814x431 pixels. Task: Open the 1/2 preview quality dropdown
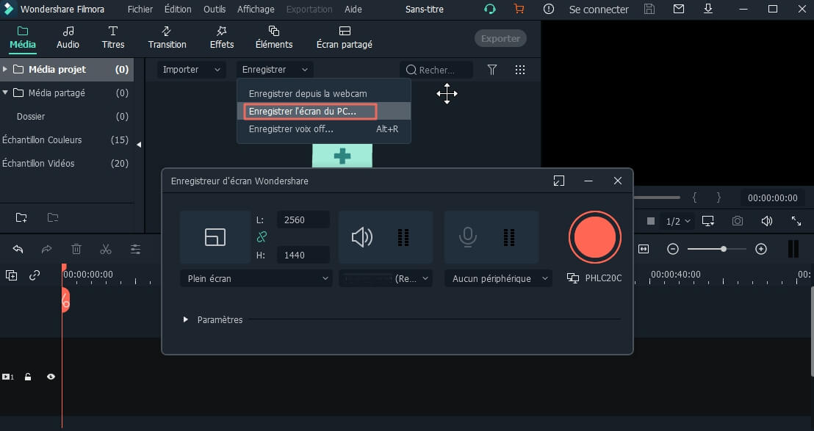[x=679, y=221]
